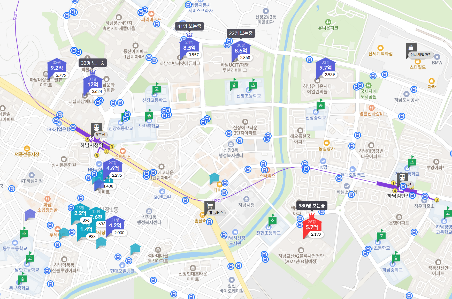Select the 동일상가 shop icon
This screenshot has width=452, height=299.
tap(327, 143)
